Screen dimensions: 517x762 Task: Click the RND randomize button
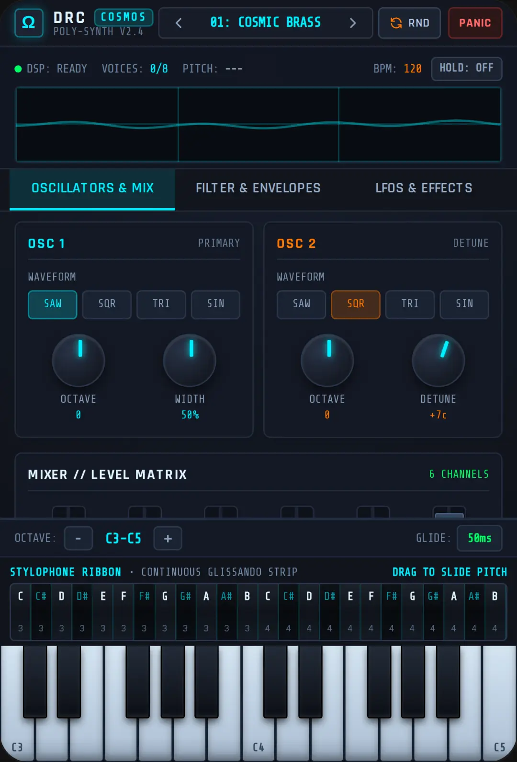(x=409, y=23)
